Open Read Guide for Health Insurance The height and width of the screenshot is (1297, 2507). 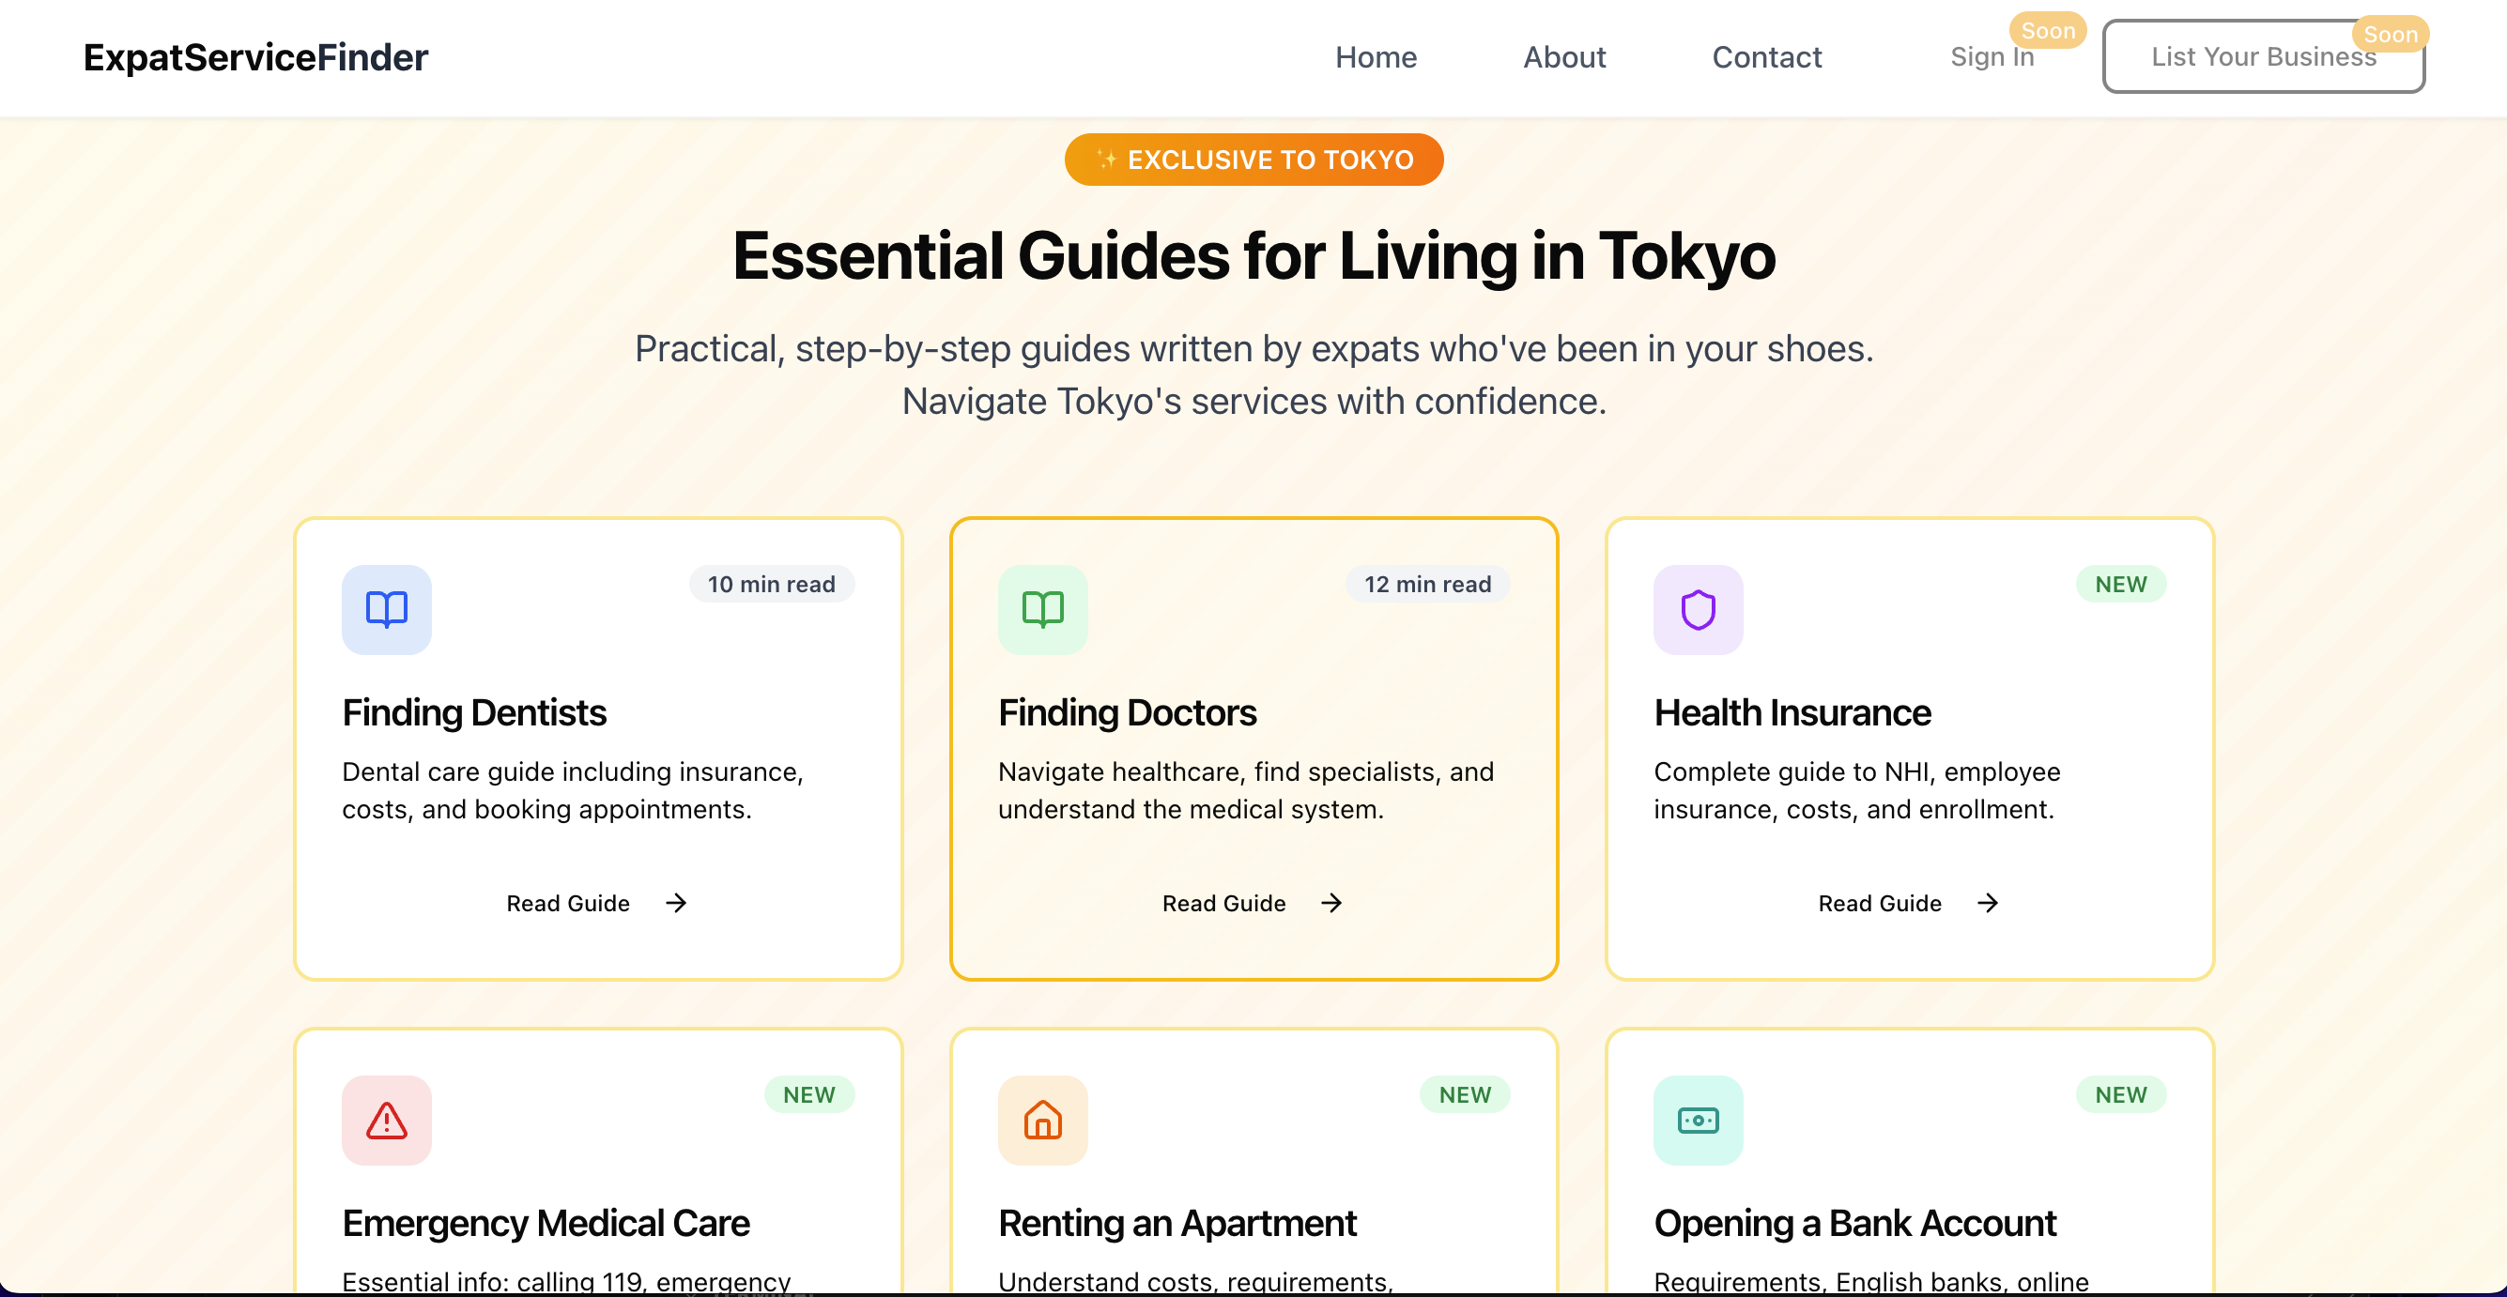[1910, 903]
